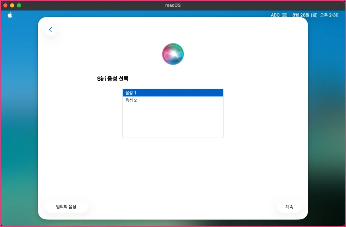Zoom the window using the green button

tap(19, 5)
